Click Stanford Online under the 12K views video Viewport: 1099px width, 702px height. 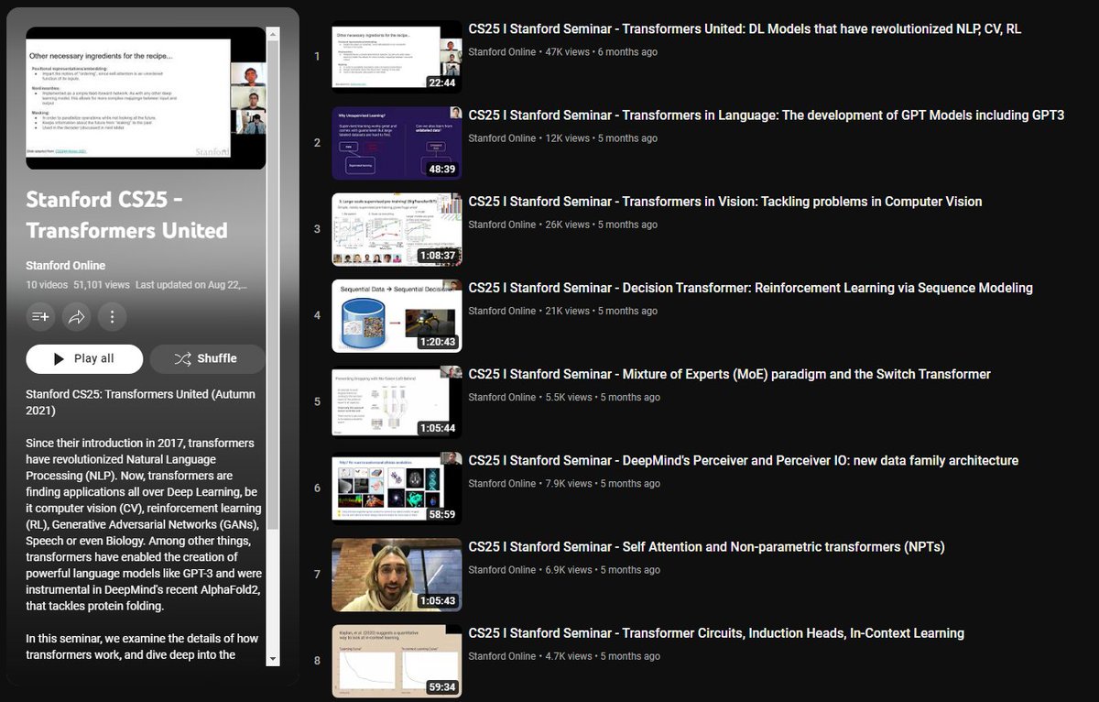tap(502, 138)
